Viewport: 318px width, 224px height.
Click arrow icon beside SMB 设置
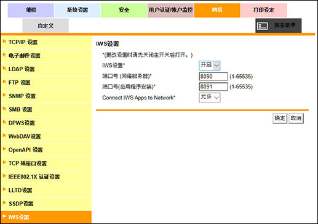pos(4,109)
